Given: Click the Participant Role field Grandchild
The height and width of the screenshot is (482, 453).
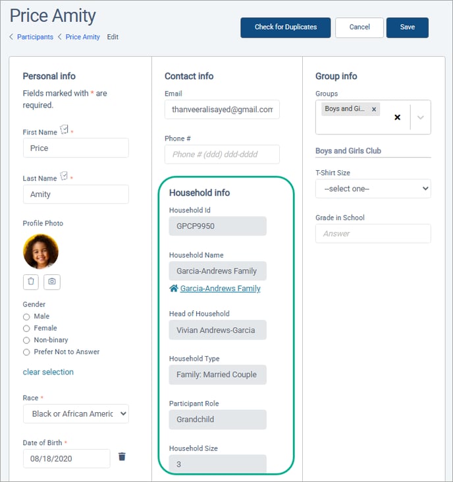Looking at the screenshot, I should pyautogui.click(x=217, y=419).
